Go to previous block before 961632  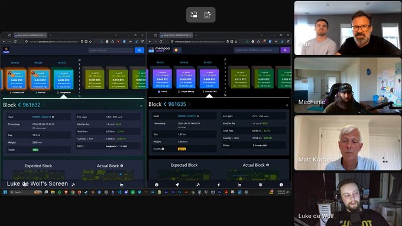(x=20, y=105)
